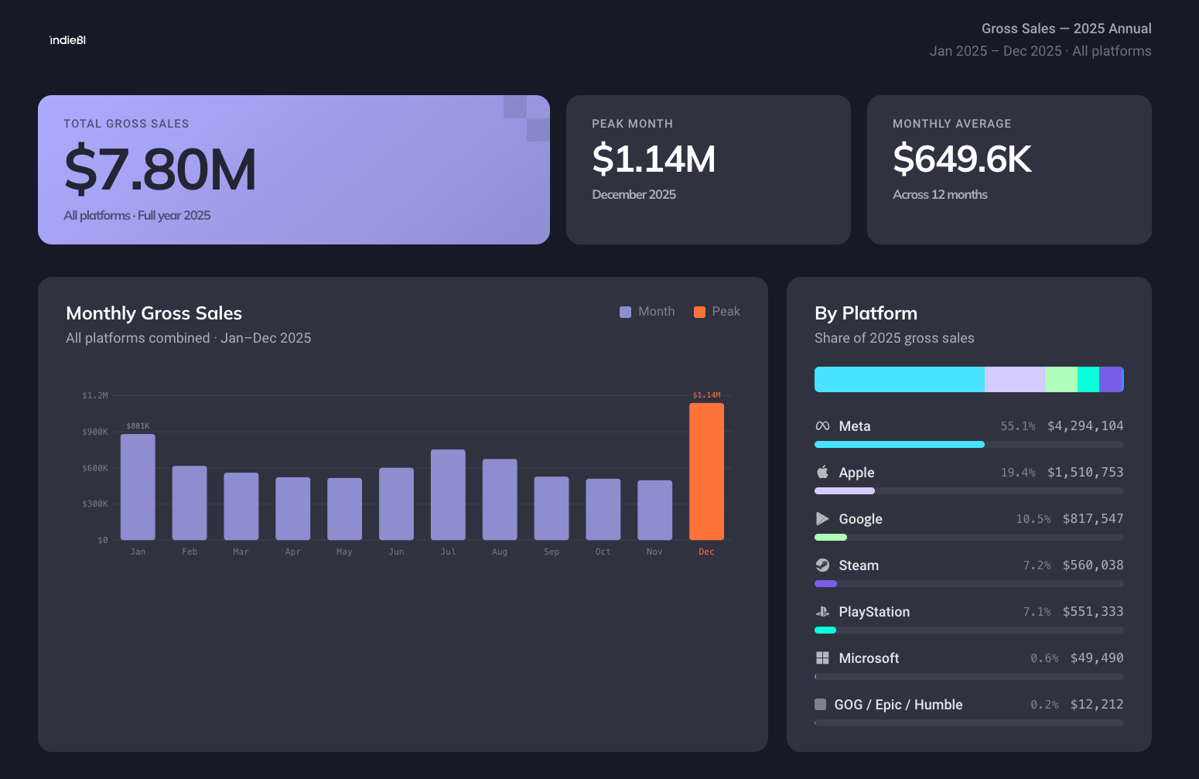The height and width of the screenshot is (779, 1199).
Task: Click the Month legend swatch
Action: 625,312
